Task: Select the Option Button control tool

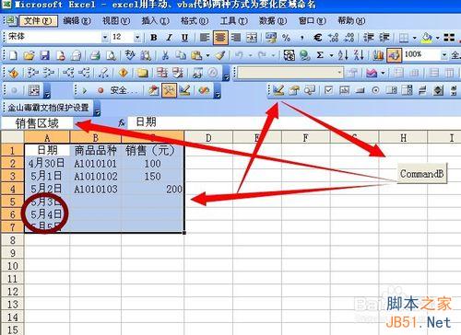Action: pos(375,90)
